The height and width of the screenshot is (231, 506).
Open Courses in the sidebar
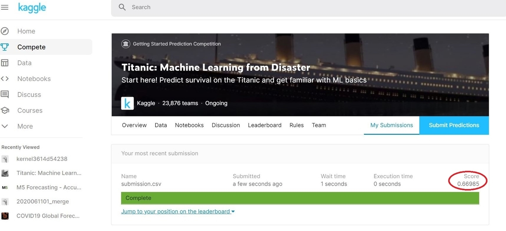tap(30, 110)
